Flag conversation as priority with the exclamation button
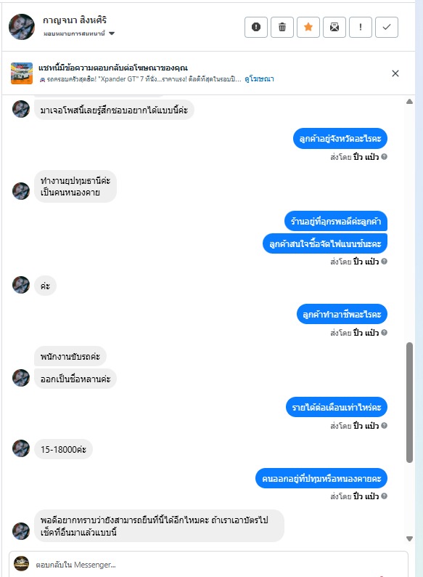Image resolution: width=423 pixels, height=577 pixels. click(x=361, y=27)
